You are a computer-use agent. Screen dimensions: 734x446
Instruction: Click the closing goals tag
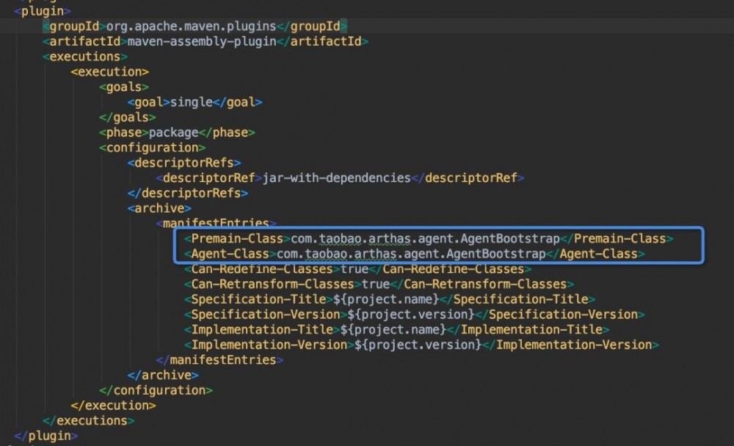coord(127,117)
